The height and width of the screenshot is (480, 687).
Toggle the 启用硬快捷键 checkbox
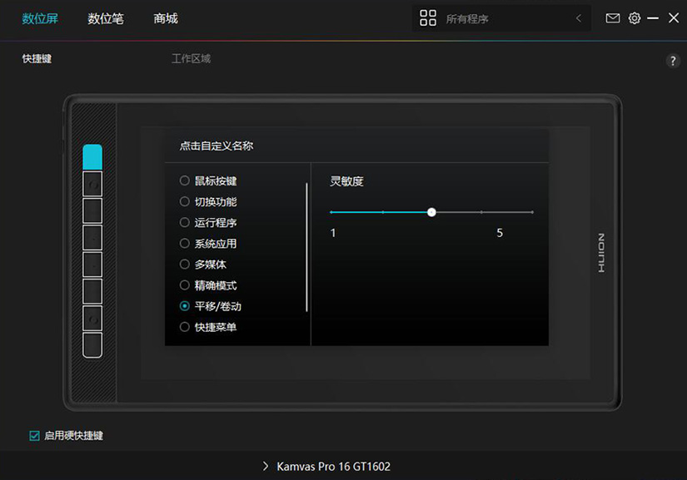point(34,435)
